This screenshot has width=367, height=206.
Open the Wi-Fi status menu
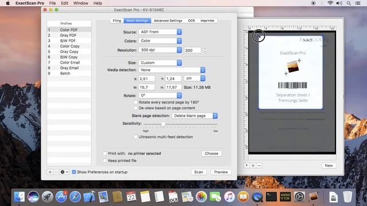point(330,3)
